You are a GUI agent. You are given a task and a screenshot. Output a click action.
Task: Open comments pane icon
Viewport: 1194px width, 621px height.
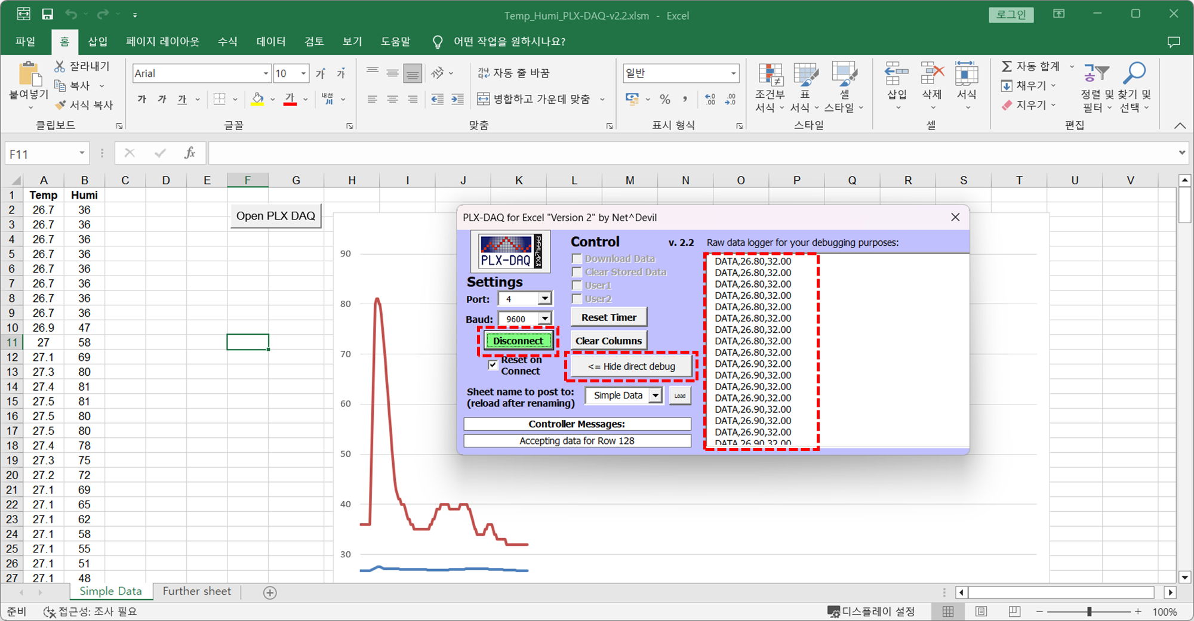click(x=1173, y=42)
